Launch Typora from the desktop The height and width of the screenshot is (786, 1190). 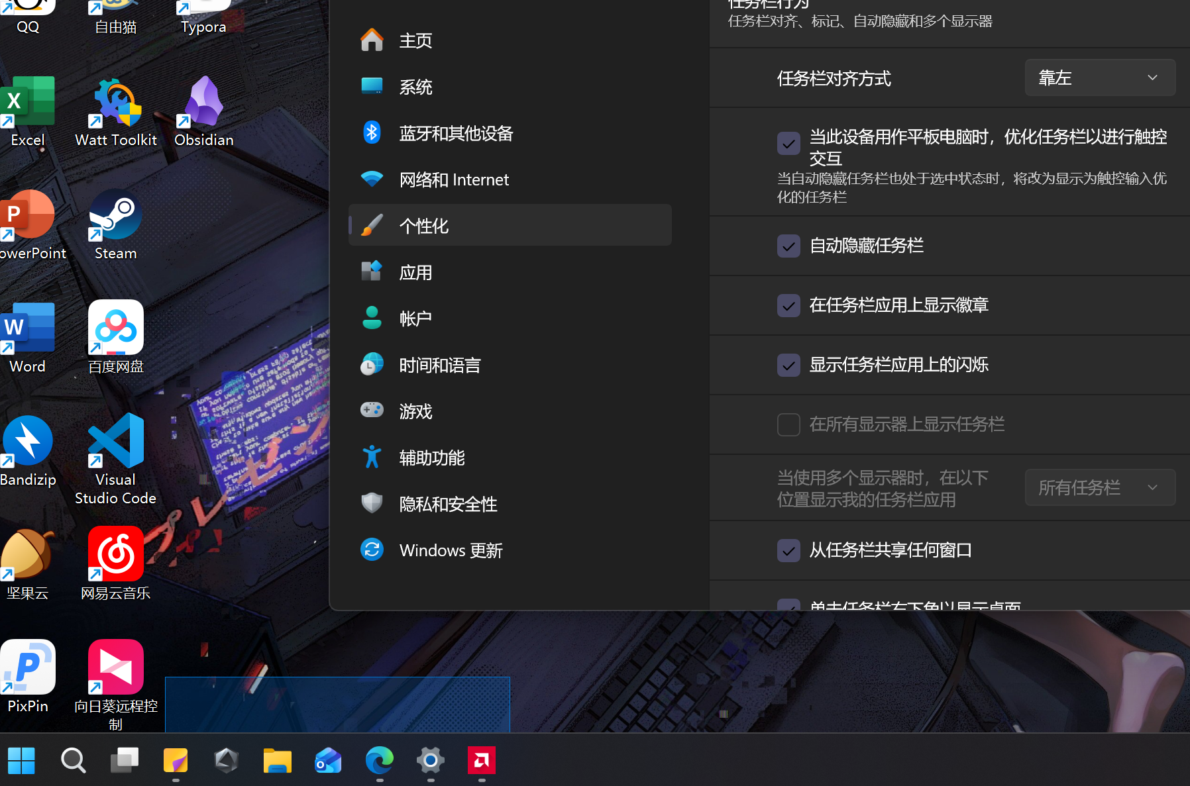(x=203, y=7)
